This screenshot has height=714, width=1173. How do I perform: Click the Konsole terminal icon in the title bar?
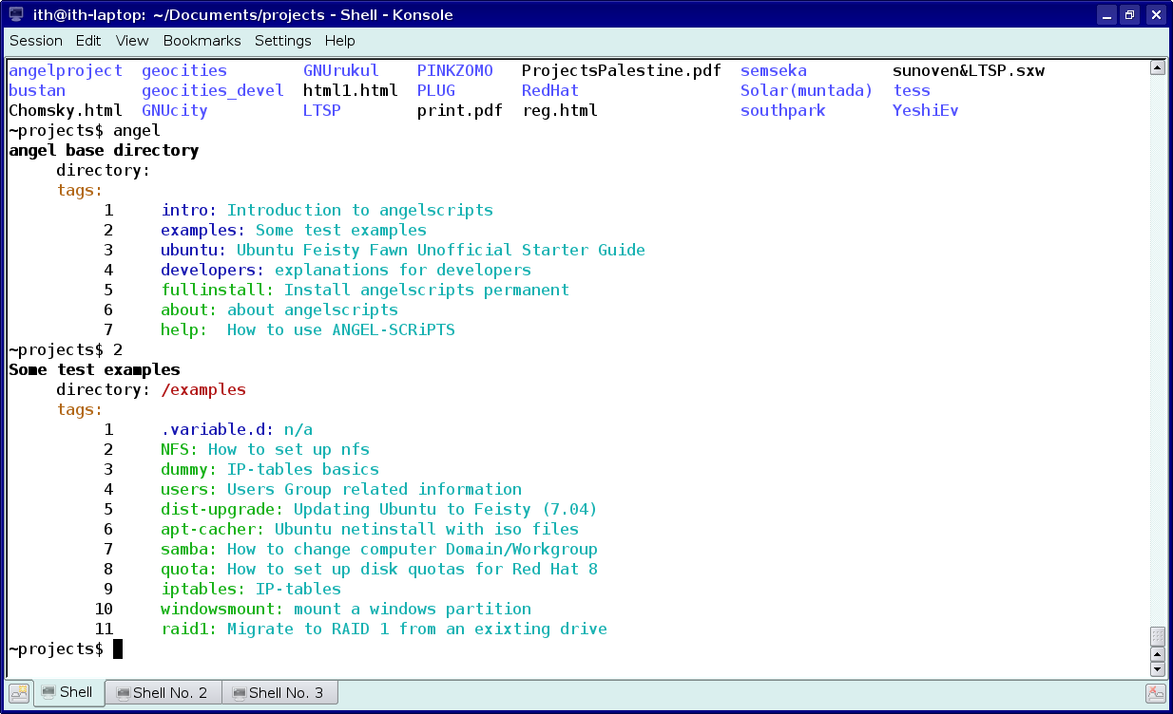16,14
